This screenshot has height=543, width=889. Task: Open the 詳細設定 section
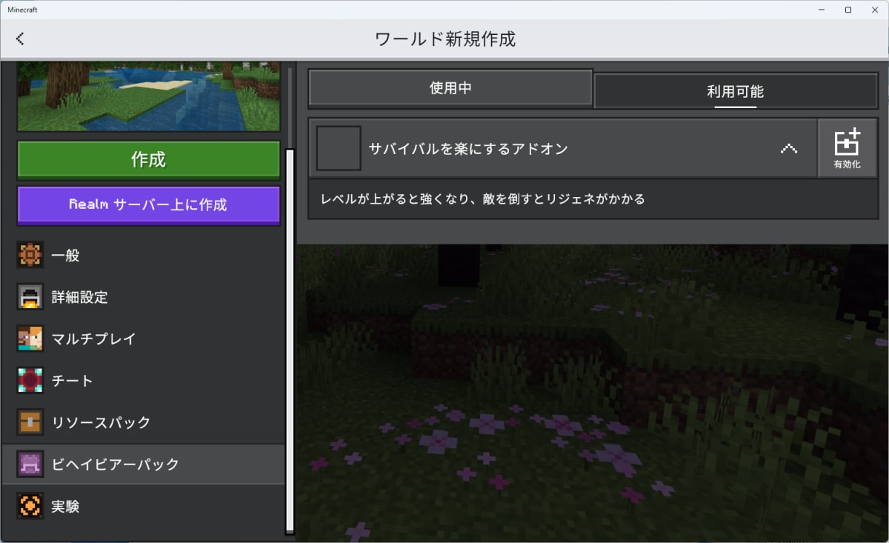[x=143, y=297]
